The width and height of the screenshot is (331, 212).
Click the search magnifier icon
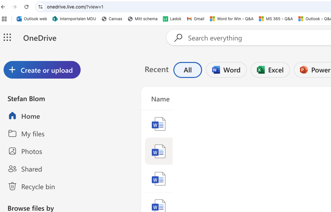pos(178,38)
